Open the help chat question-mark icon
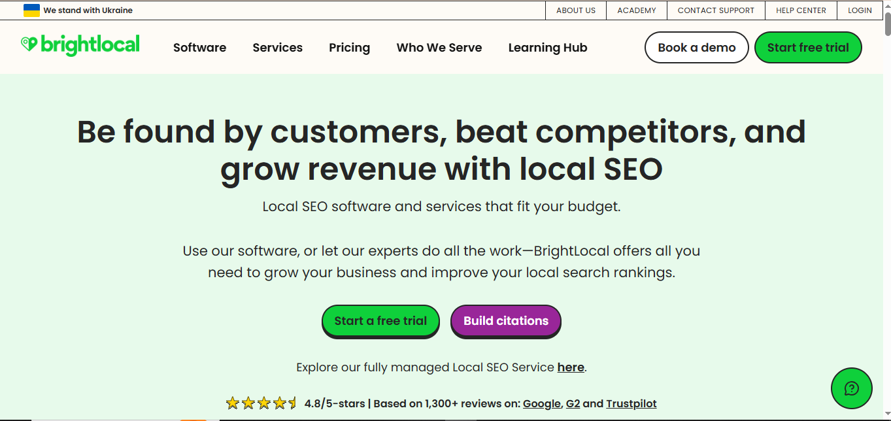The image size is (891, 421). (x=851, y=388)
